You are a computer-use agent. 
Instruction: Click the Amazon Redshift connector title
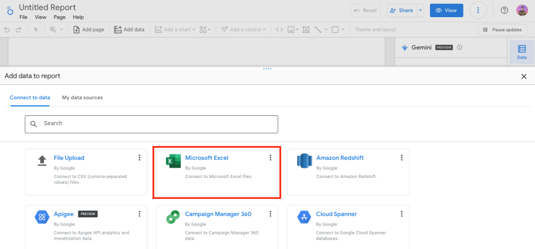click(340, 158)
